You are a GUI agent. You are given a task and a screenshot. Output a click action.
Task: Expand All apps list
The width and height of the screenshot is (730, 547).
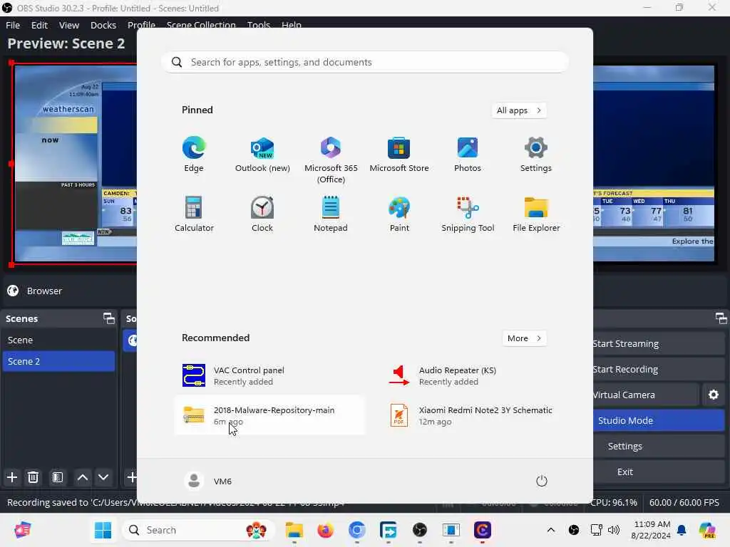519,110
